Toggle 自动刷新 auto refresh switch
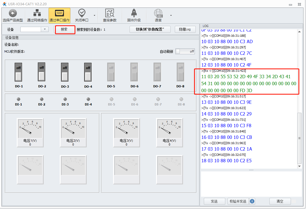The width and height of the screenshot is (306, 209). (x=185, y=51)
